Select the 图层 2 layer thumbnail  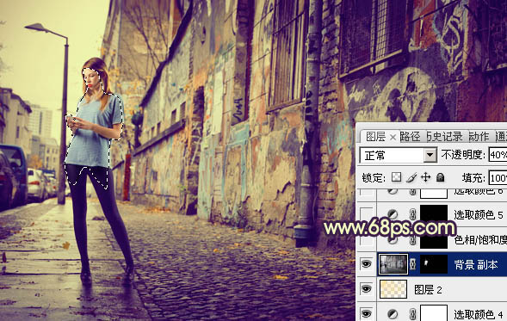(x=393, y=288)
